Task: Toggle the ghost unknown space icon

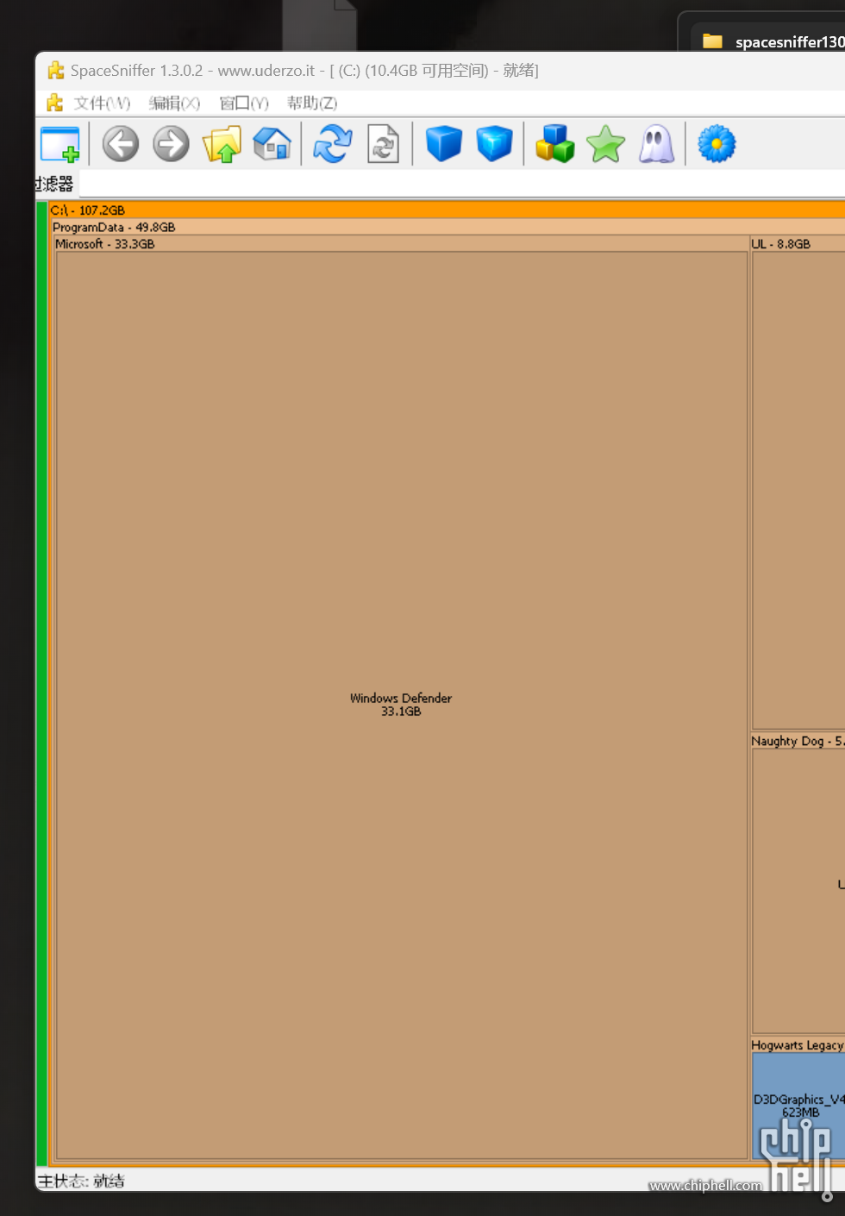Action: point(656,143)
